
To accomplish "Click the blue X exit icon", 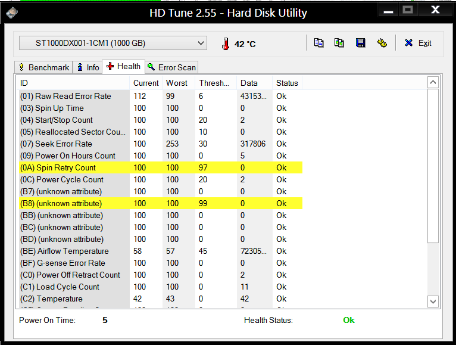I will pos(408,43).
